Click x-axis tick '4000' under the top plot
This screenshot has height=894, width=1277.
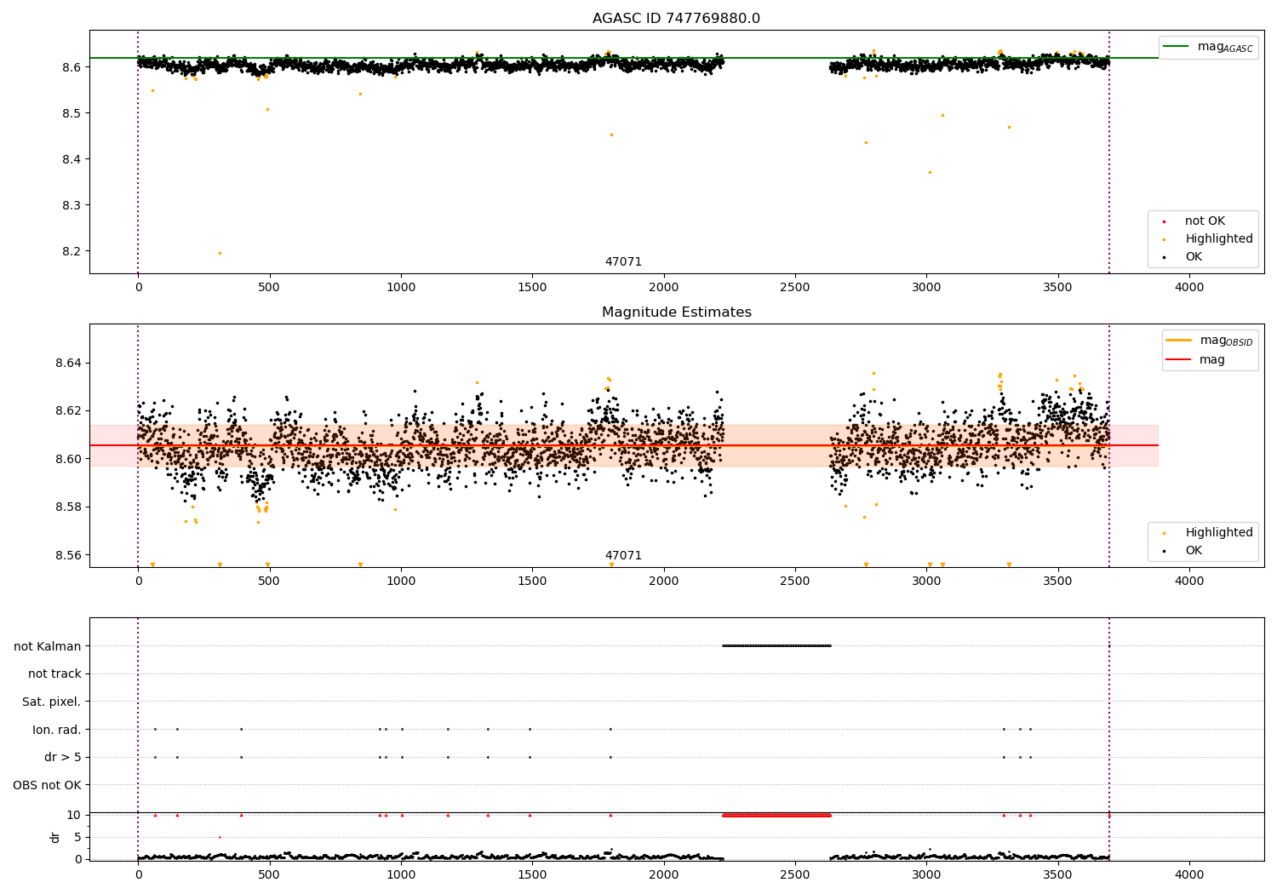pyautogui.click(x=1189, y=288)
